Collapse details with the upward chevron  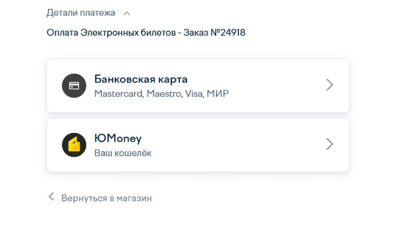pos(126,13)
